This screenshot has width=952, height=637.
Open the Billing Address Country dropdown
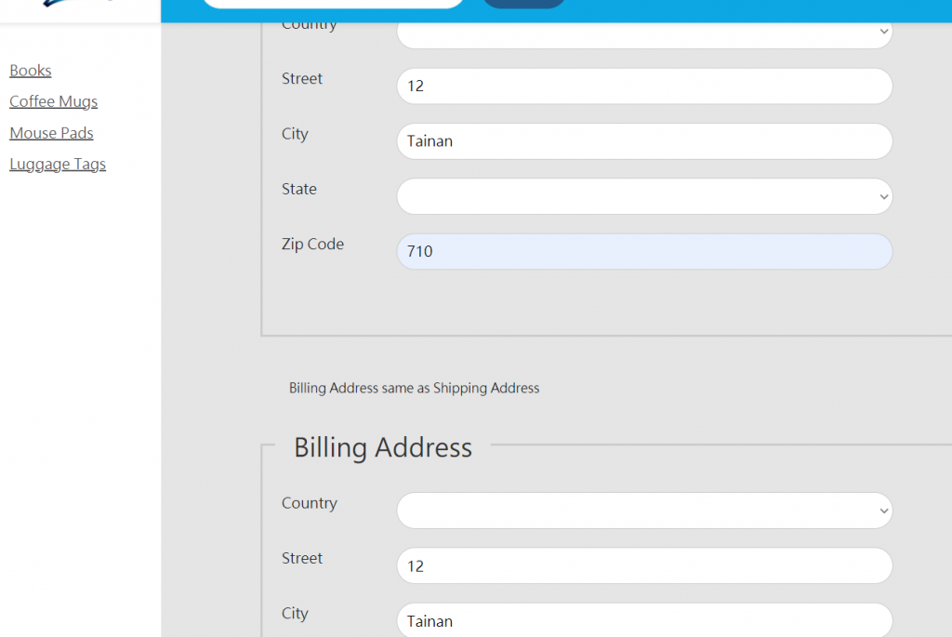click(x=644, y=511)
